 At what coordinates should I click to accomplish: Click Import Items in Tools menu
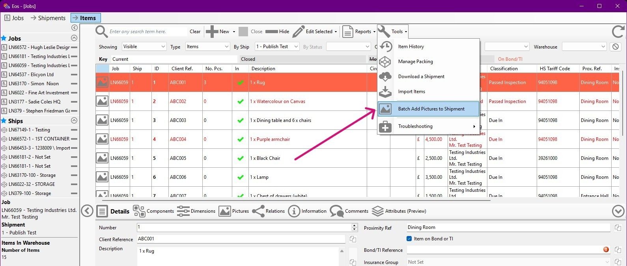coord(411,92)
